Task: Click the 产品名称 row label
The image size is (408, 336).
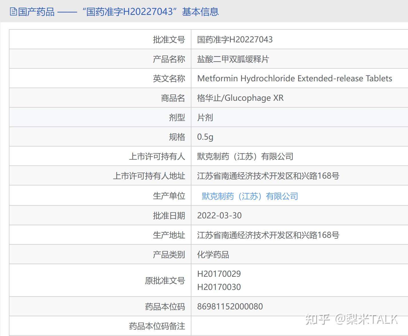Action: click(x=169, y=59)
